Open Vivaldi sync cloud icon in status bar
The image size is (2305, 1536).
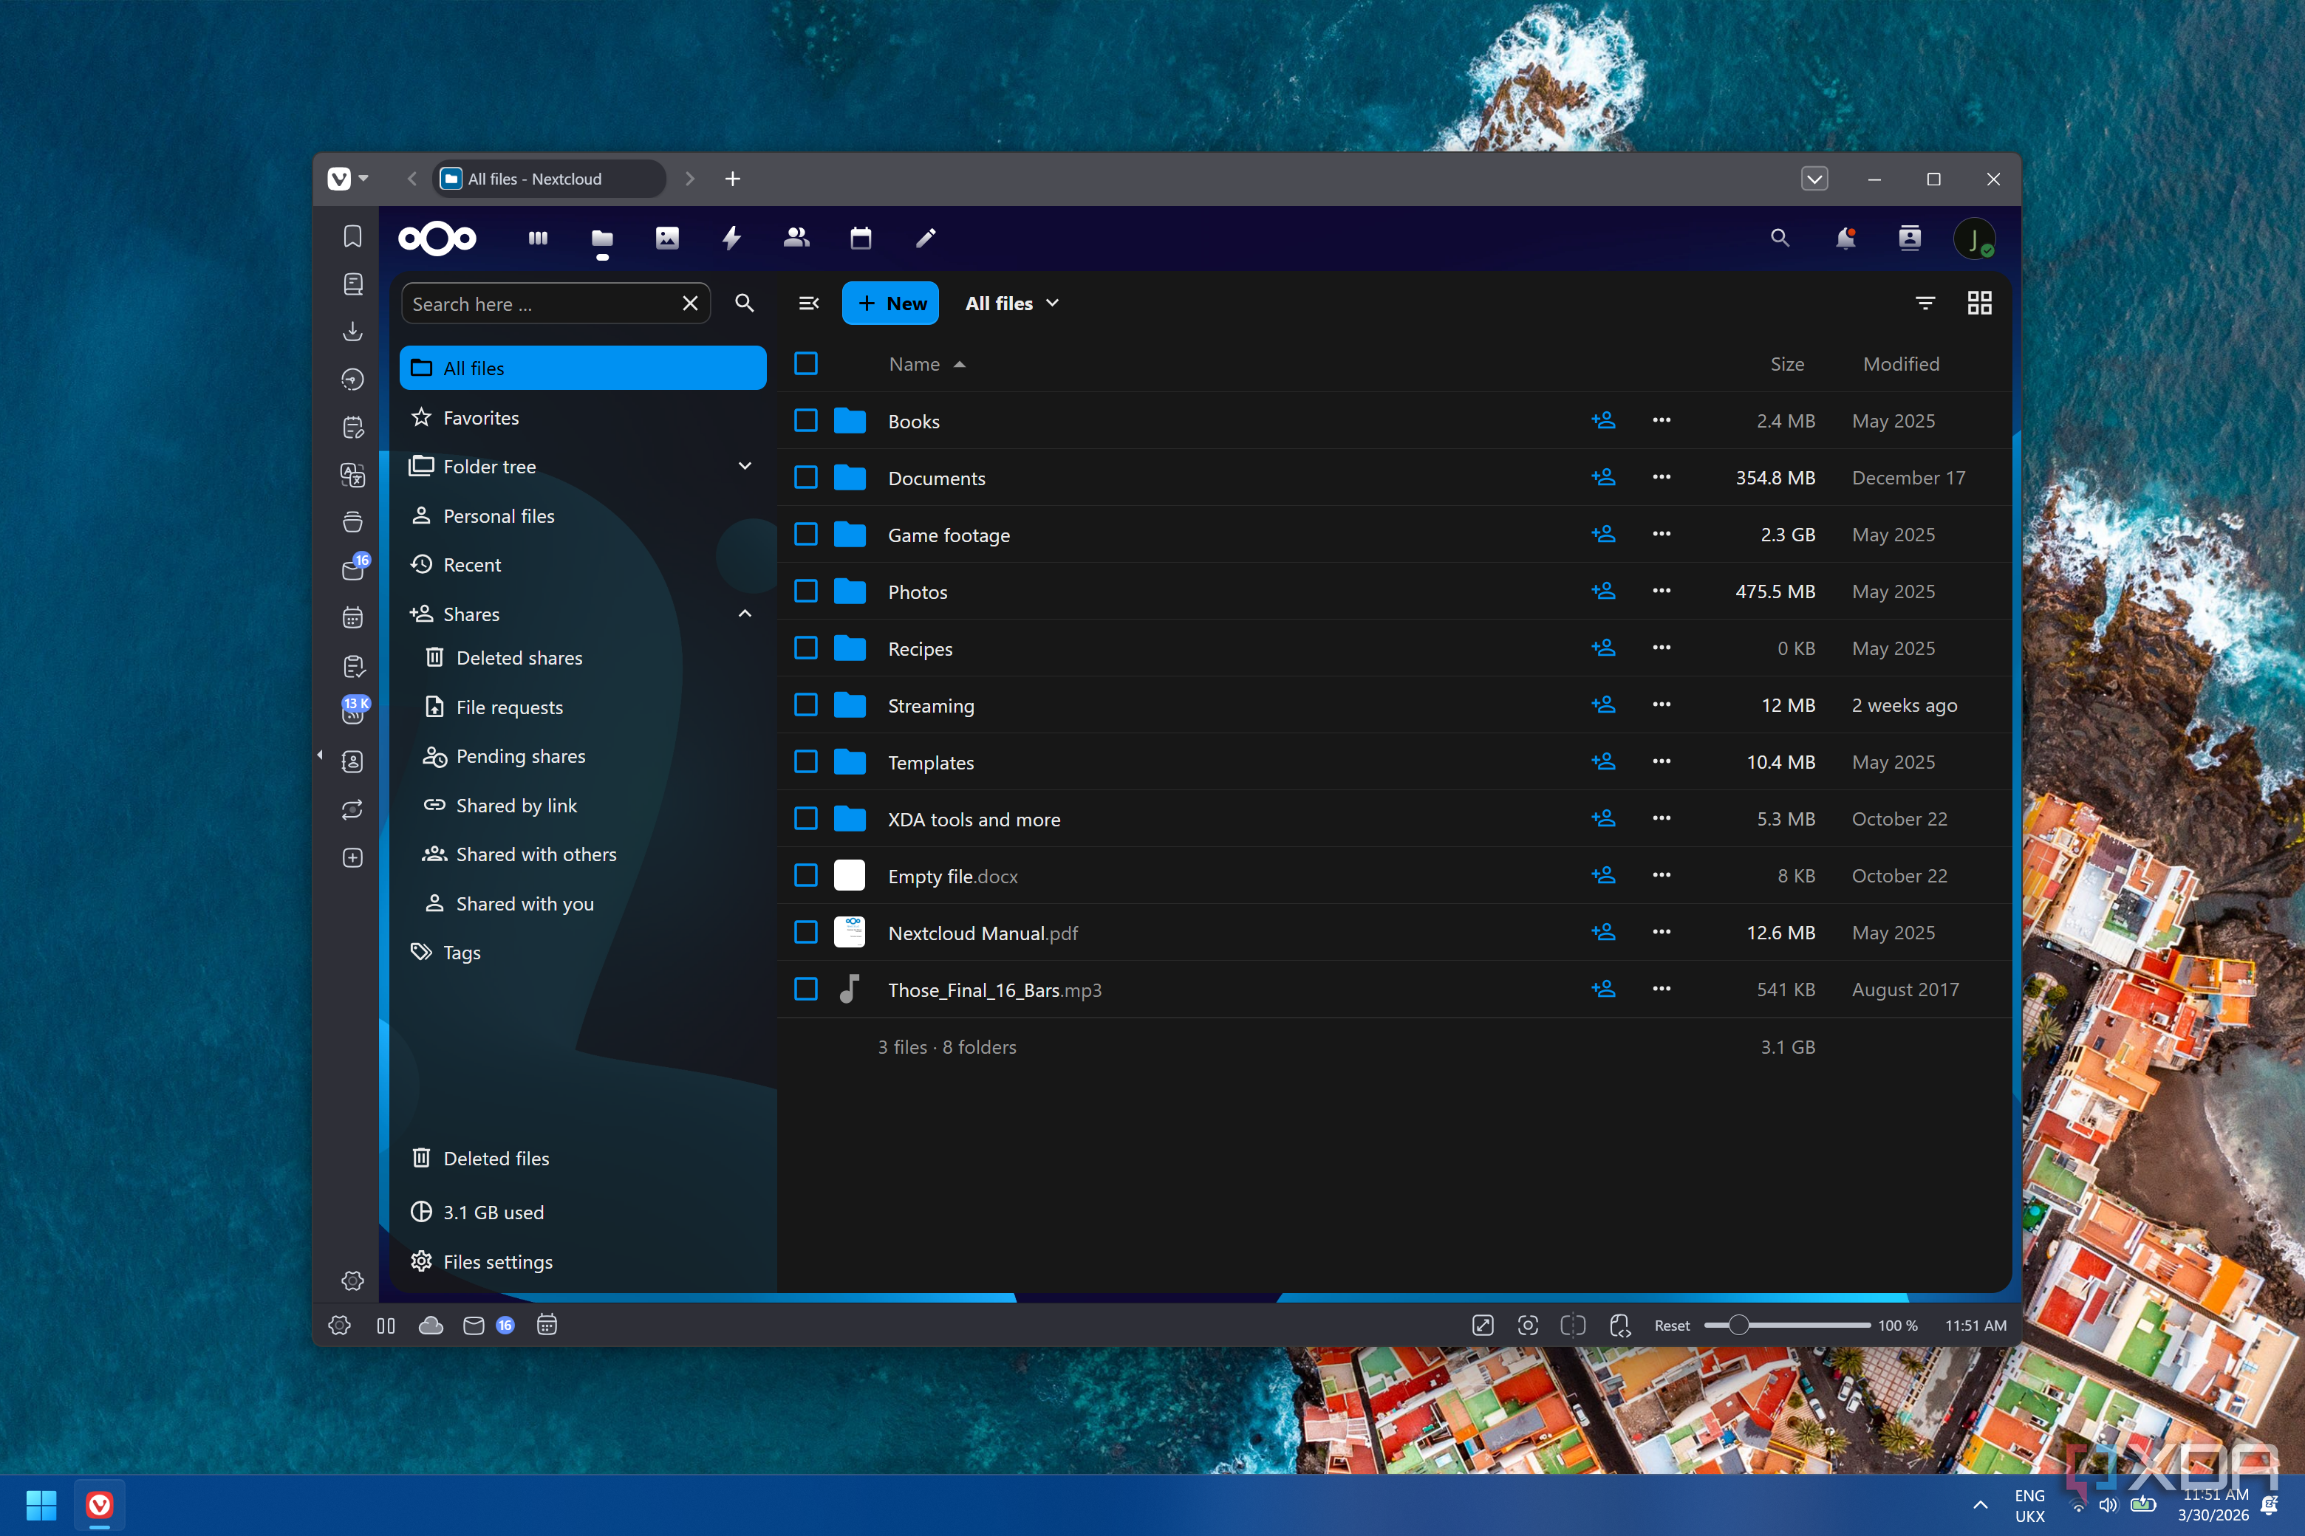[x=431, y=1326]
